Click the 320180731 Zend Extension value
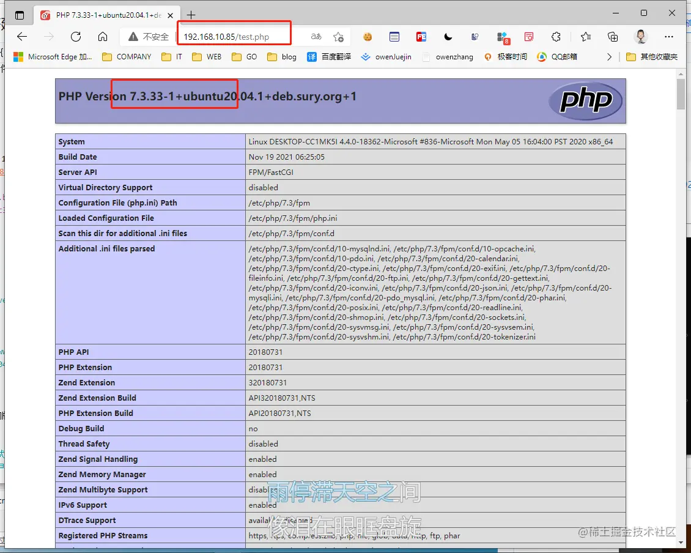 pyautogui.click(x=268, y=383)
